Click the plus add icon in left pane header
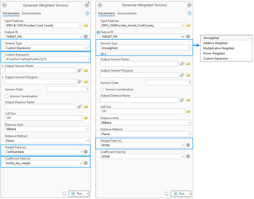Screen dimensions: 254x199 pos(87,5)
